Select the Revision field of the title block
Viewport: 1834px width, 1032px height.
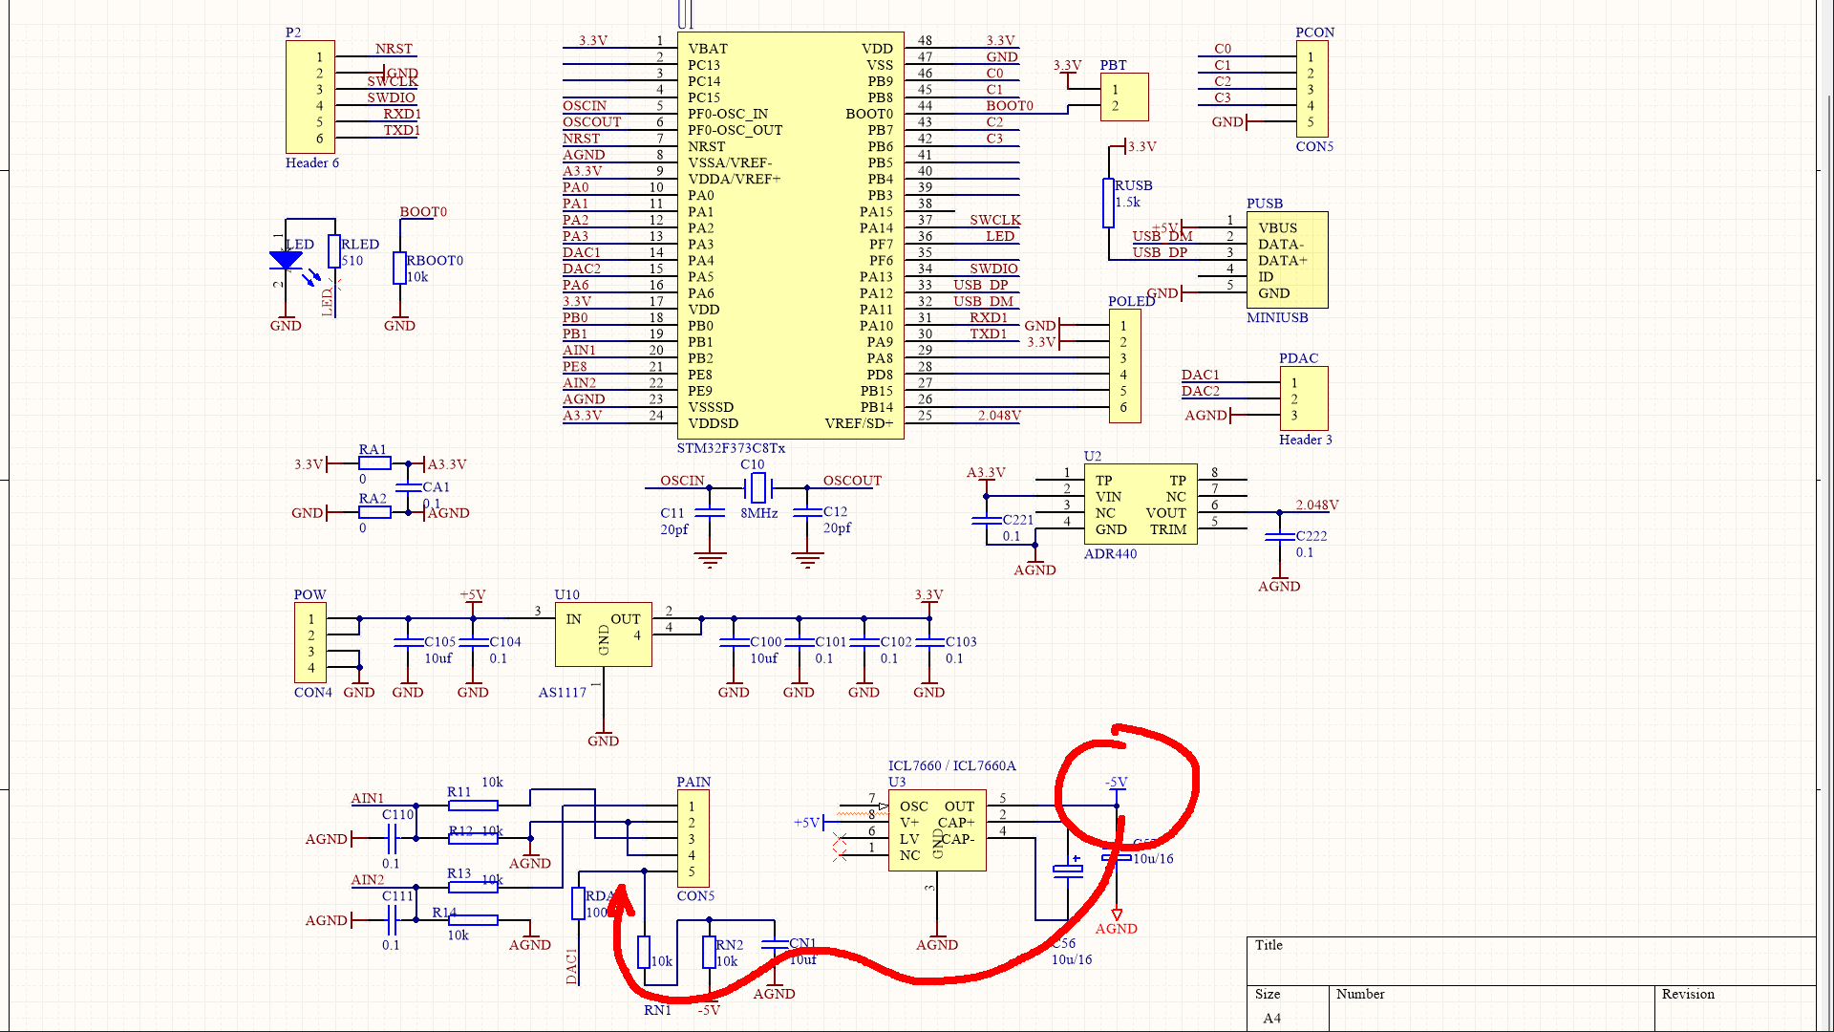coord(1689,995)
